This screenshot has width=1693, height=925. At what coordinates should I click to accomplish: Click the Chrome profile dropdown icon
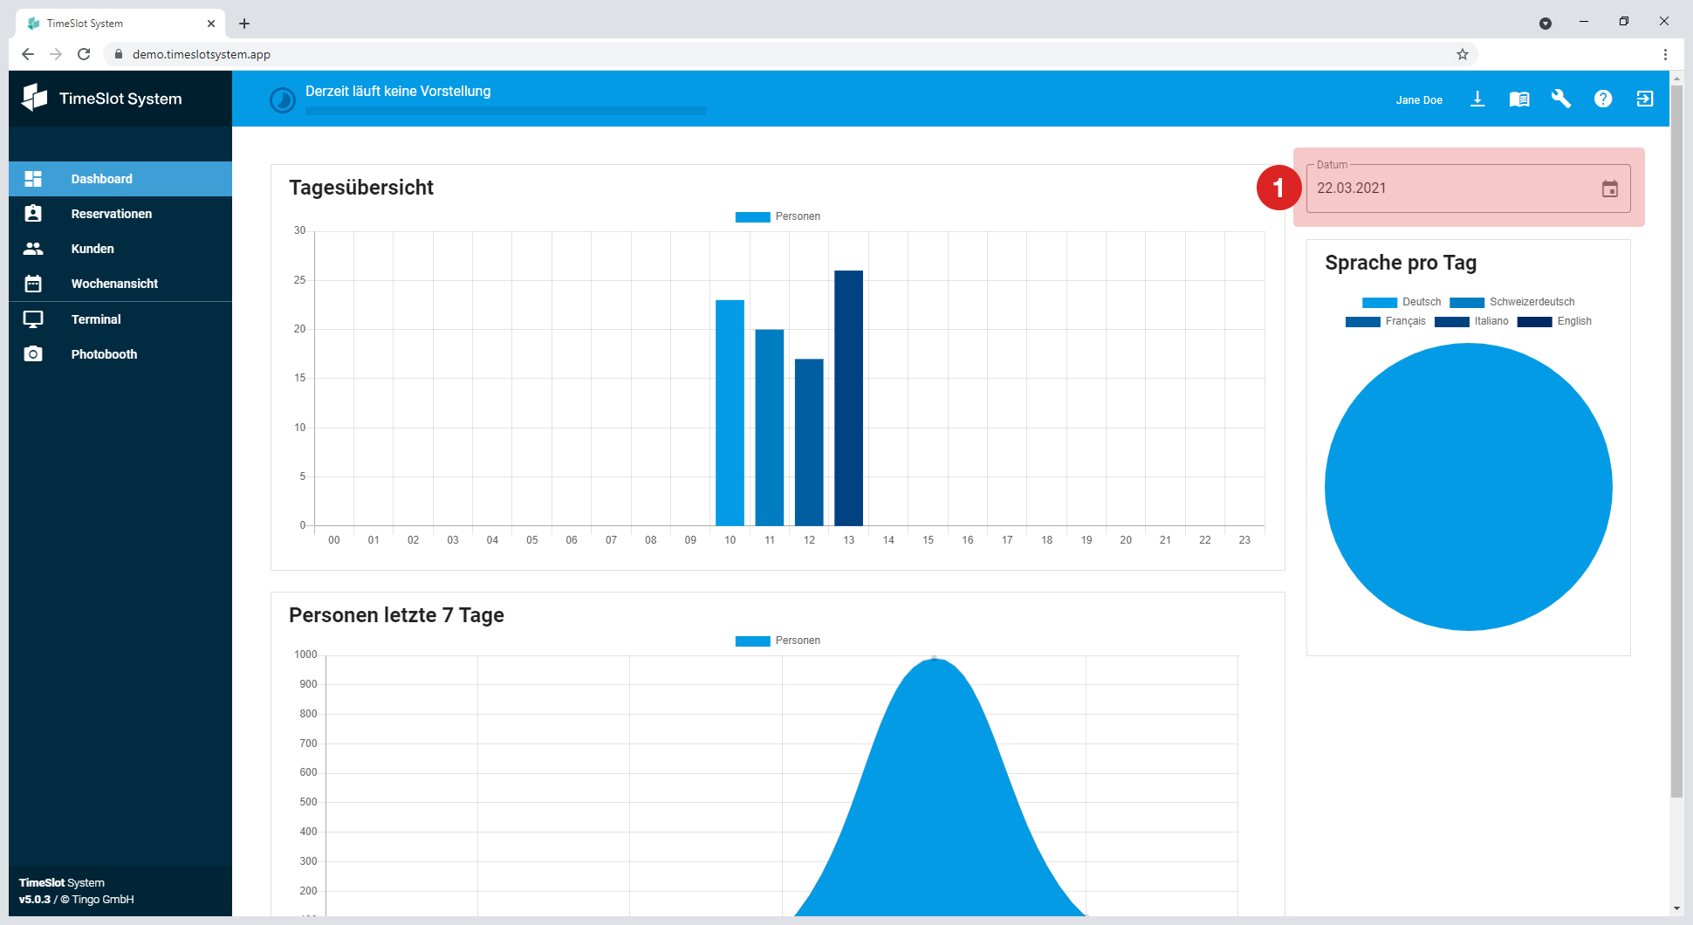[x=1546, y=24]
